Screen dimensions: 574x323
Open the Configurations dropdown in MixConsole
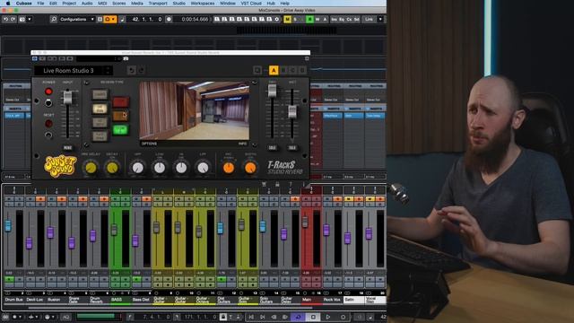(x=77, y=19)
